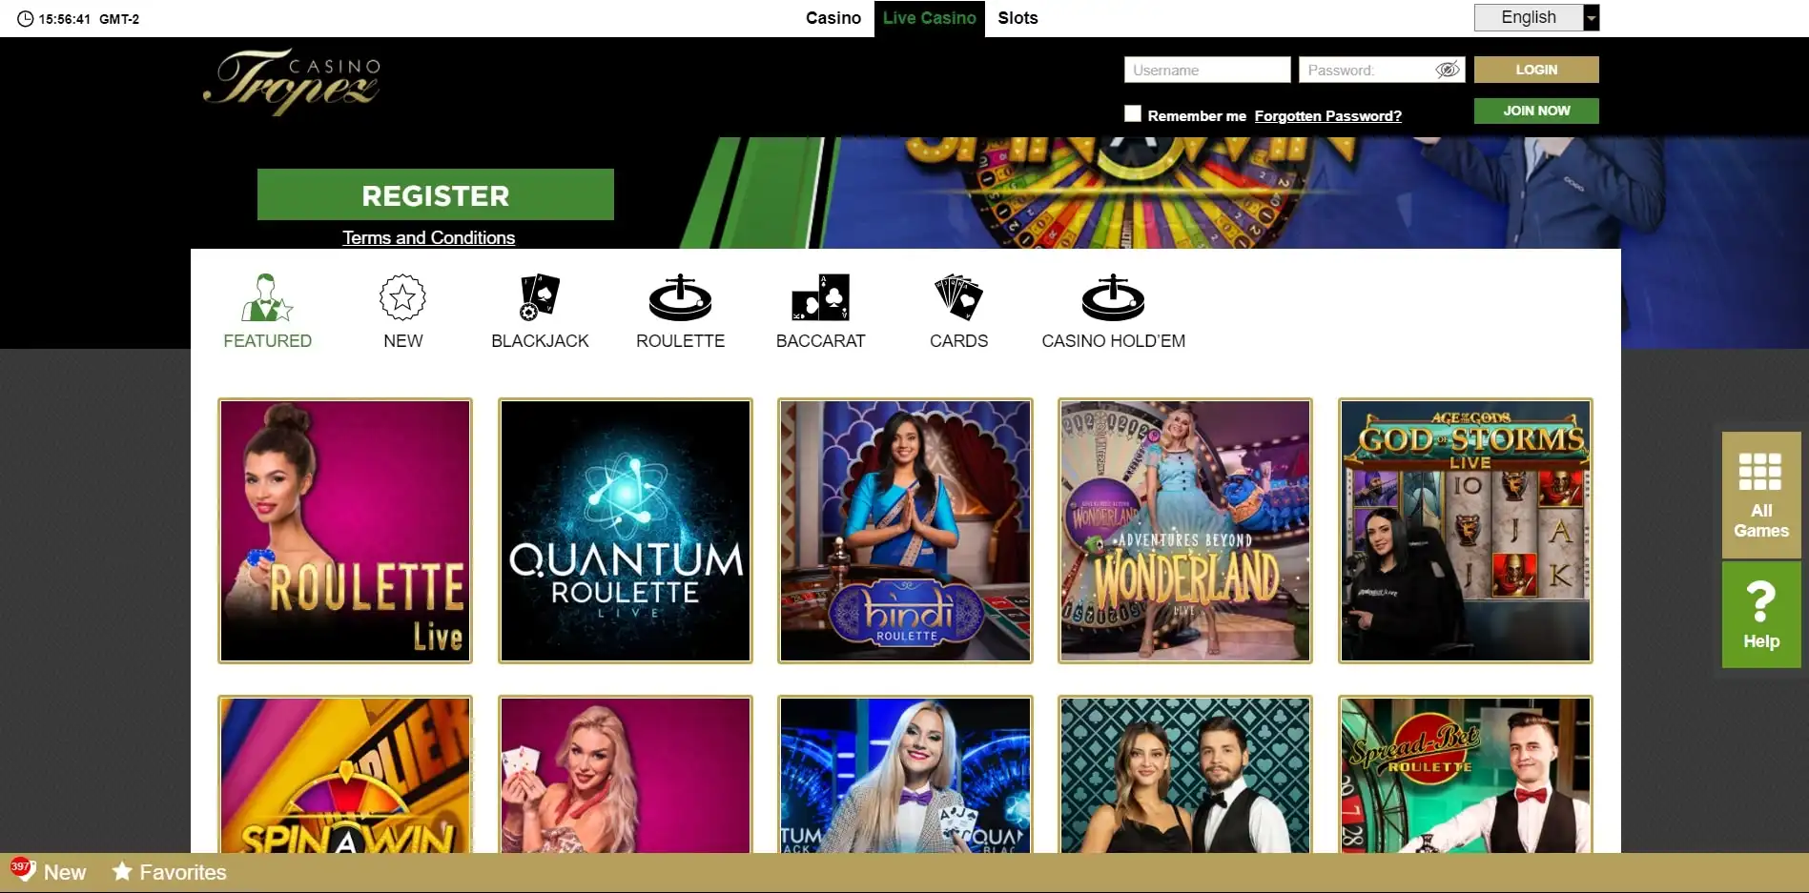Click the JOIN NOW button
The width and height of the screenshot is (1809, 893).
click(1536, 111)
